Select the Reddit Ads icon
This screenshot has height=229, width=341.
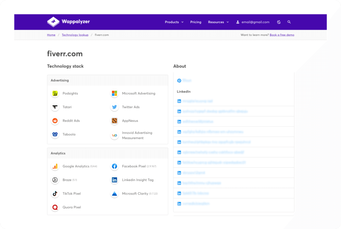pyautogui.click(x=55, y=121)
